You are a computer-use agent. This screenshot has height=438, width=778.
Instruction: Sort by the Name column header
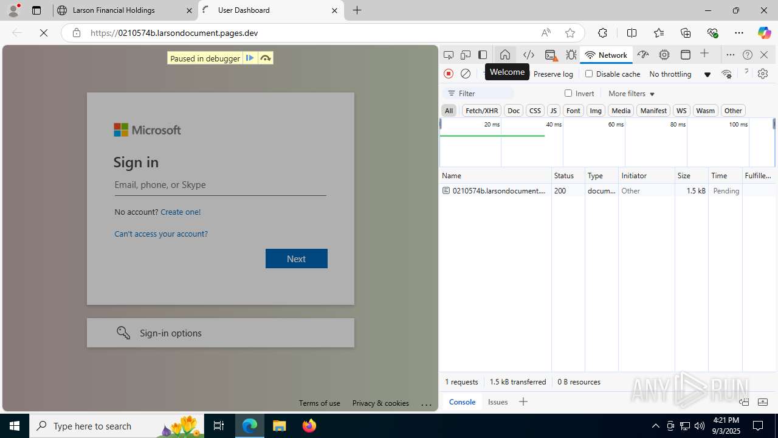click(495, 176)
